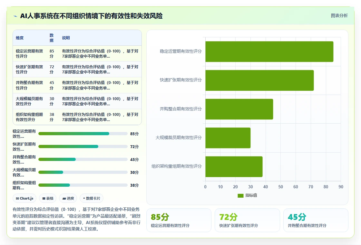Viewport: 361px width, 245px height.
Task: Open the 45分 并购整合期 data card
Action: 316,220
